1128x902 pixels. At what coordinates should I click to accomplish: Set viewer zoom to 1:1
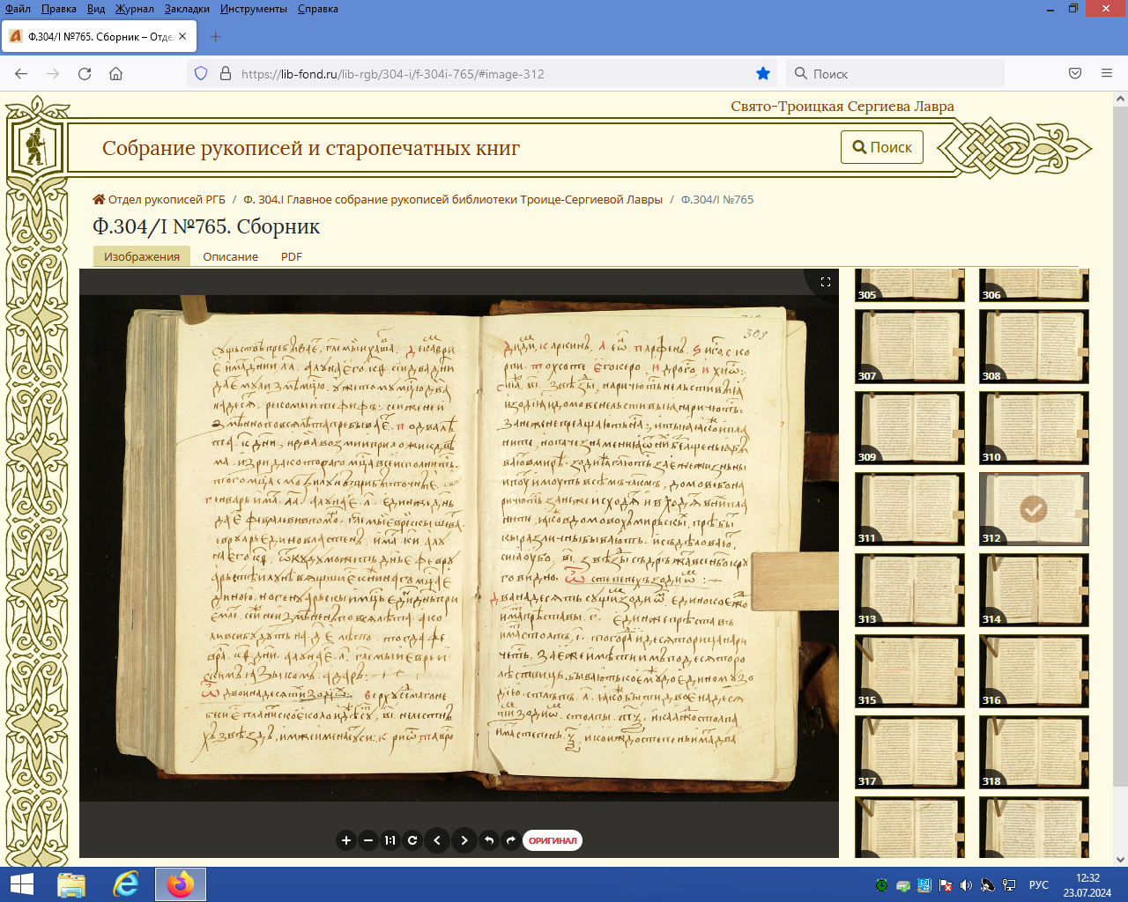[390, 840]
